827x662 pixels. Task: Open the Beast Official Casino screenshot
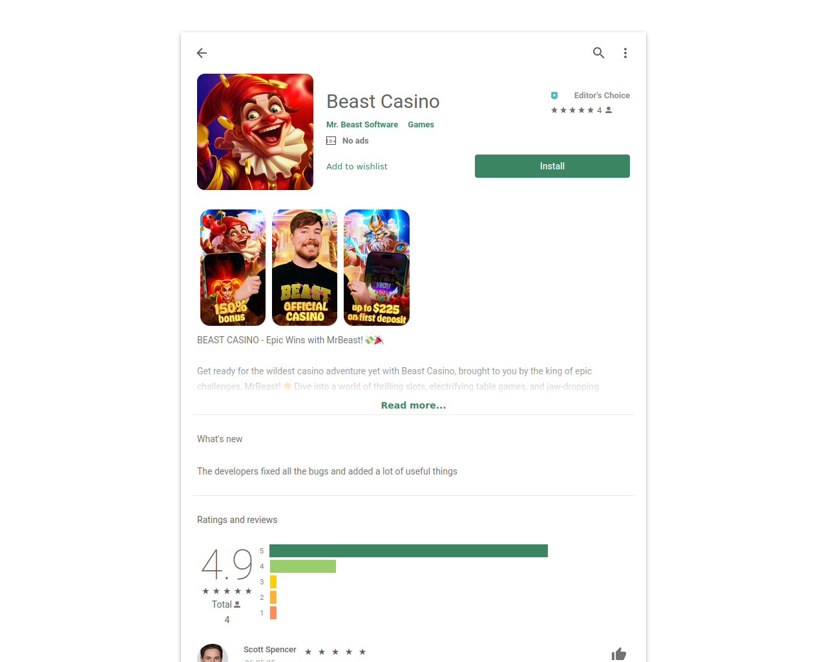(x=305, y=268)
